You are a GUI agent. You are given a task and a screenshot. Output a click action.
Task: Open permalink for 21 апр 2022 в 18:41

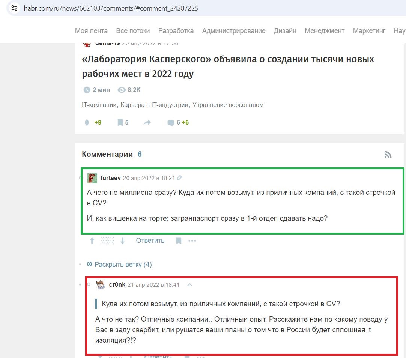pos(153,285)
